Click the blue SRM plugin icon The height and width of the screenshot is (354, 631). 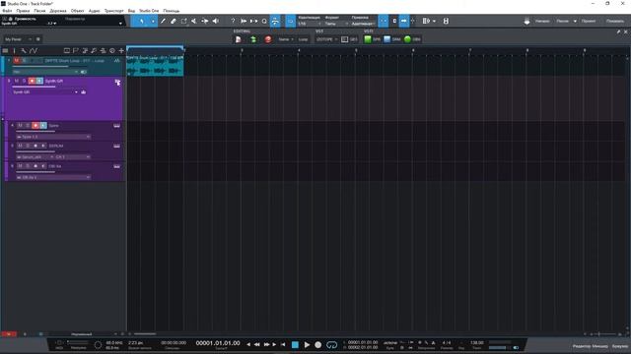tap(387, 39)
